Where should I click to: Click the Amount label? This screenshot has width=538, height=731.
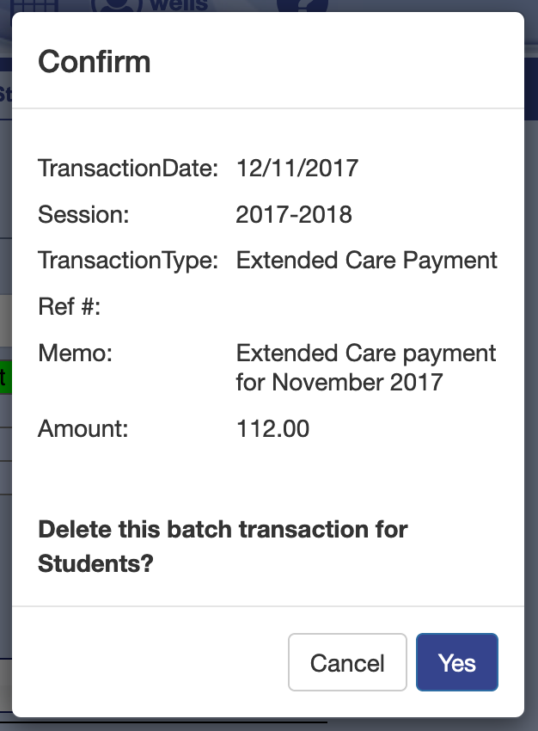[83, 428]
